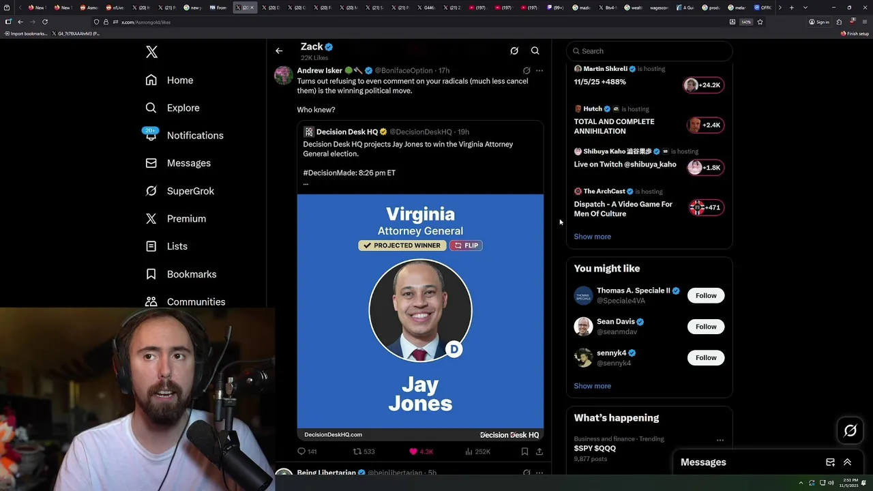Follow sennyk4

pyautogui.click(x=706, y=357)
